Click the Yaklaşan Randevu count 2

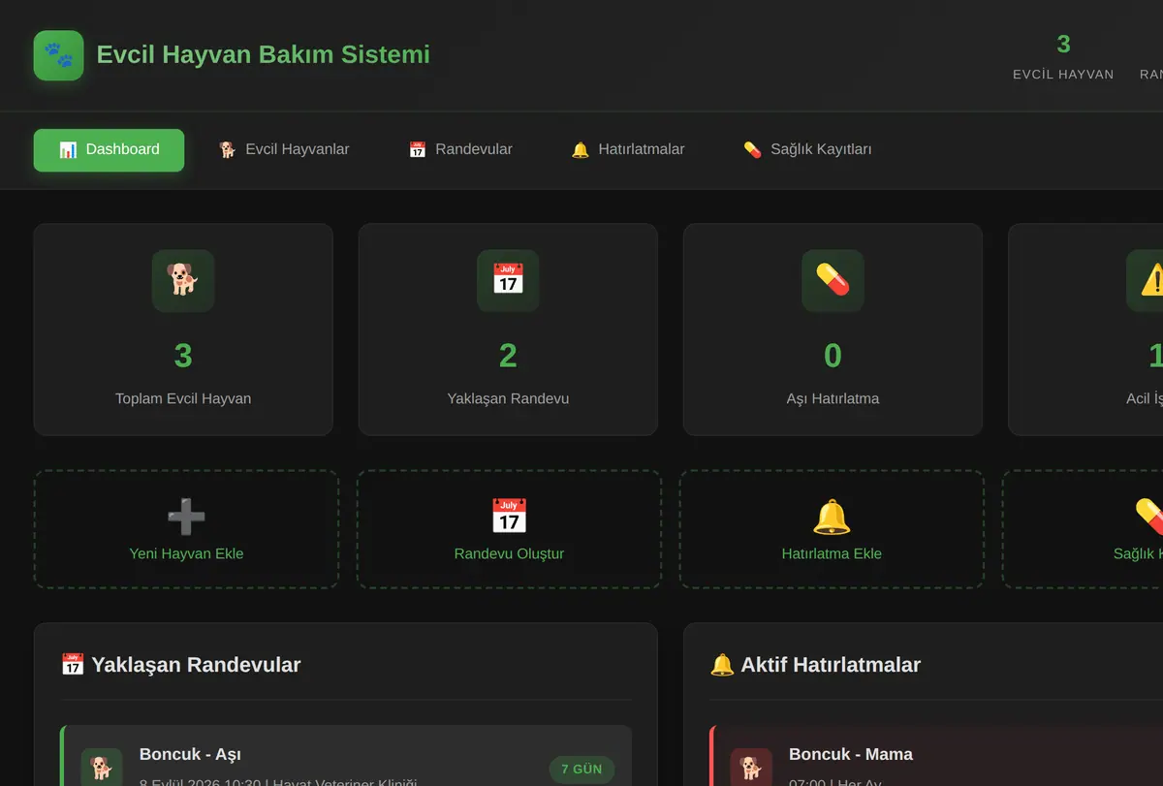pos(508,356)
